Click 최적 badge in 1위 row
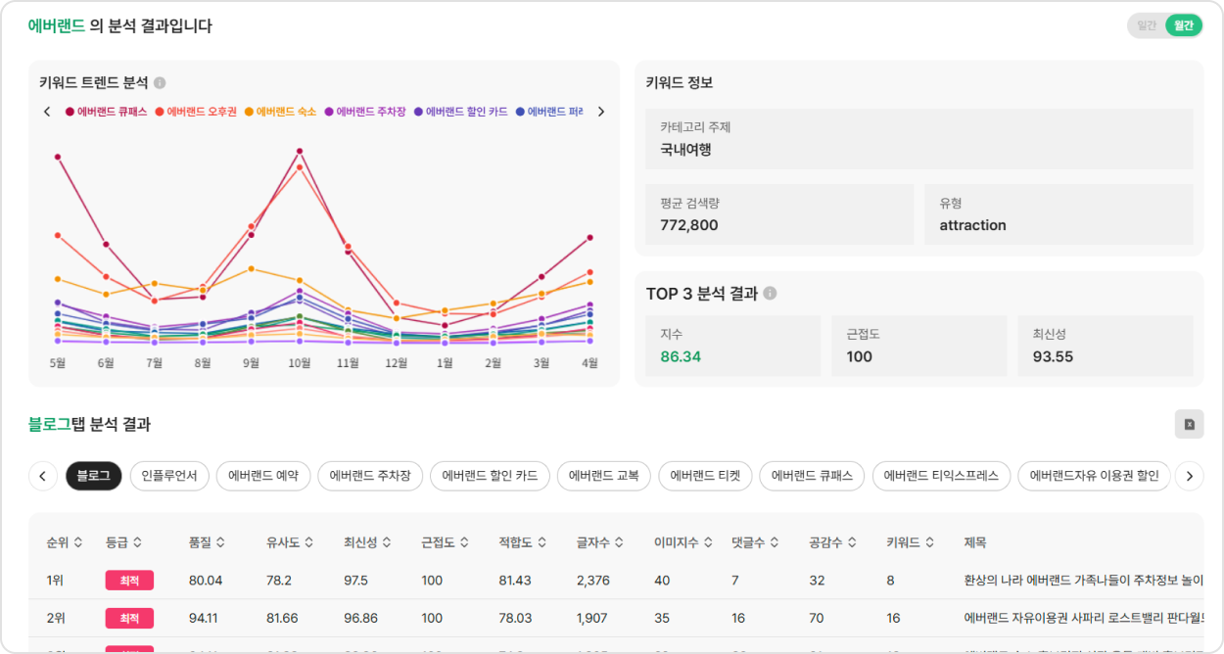The height and width of the screenshot is (654, 1224). (129, 581)
